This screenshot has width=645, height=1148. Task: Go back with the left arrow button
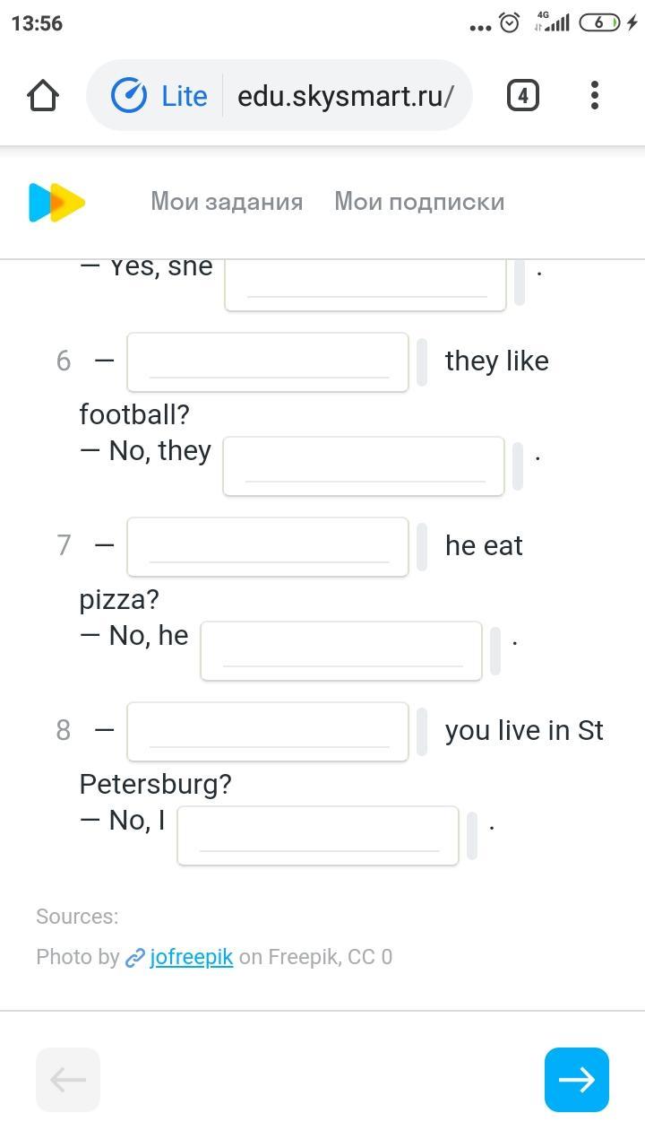68,1079
